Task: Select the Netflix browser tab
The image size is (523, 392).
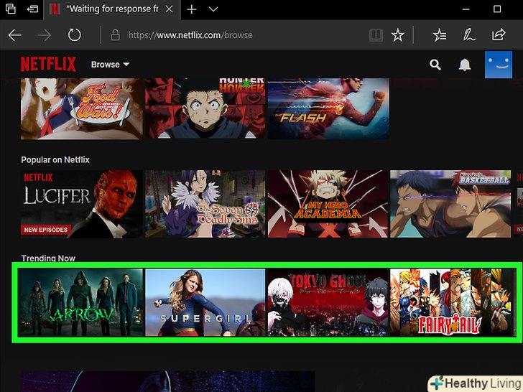Action: (112, 9)
